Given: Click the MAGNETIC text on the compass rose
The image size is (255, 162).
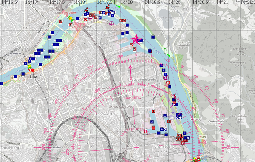Looking at the screenshot, I should (133, 98).
